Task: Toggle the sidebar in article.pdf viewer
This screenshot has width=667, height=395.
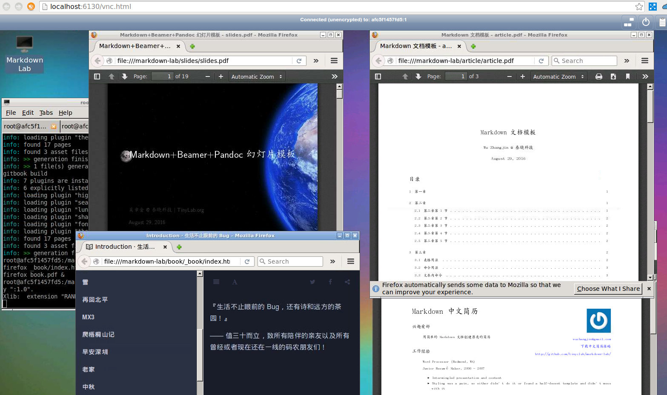Action: (x=378, y=76)
